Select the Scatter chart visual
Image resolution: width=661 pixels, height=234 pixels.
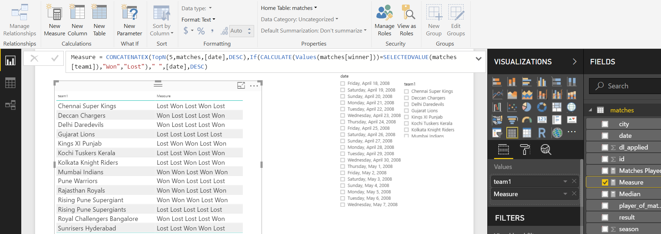coord(512,107)
